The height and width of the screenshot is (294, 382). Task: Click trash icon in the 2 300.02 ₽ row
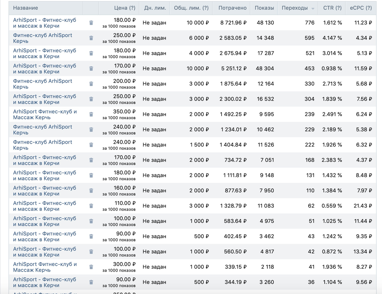(x=91, y=99)
